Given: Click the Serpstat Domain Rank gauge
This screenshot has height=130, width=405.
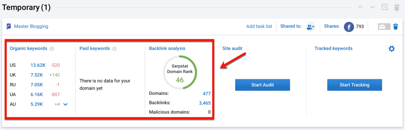Looking at the screenshot, I should coord(180,72).
